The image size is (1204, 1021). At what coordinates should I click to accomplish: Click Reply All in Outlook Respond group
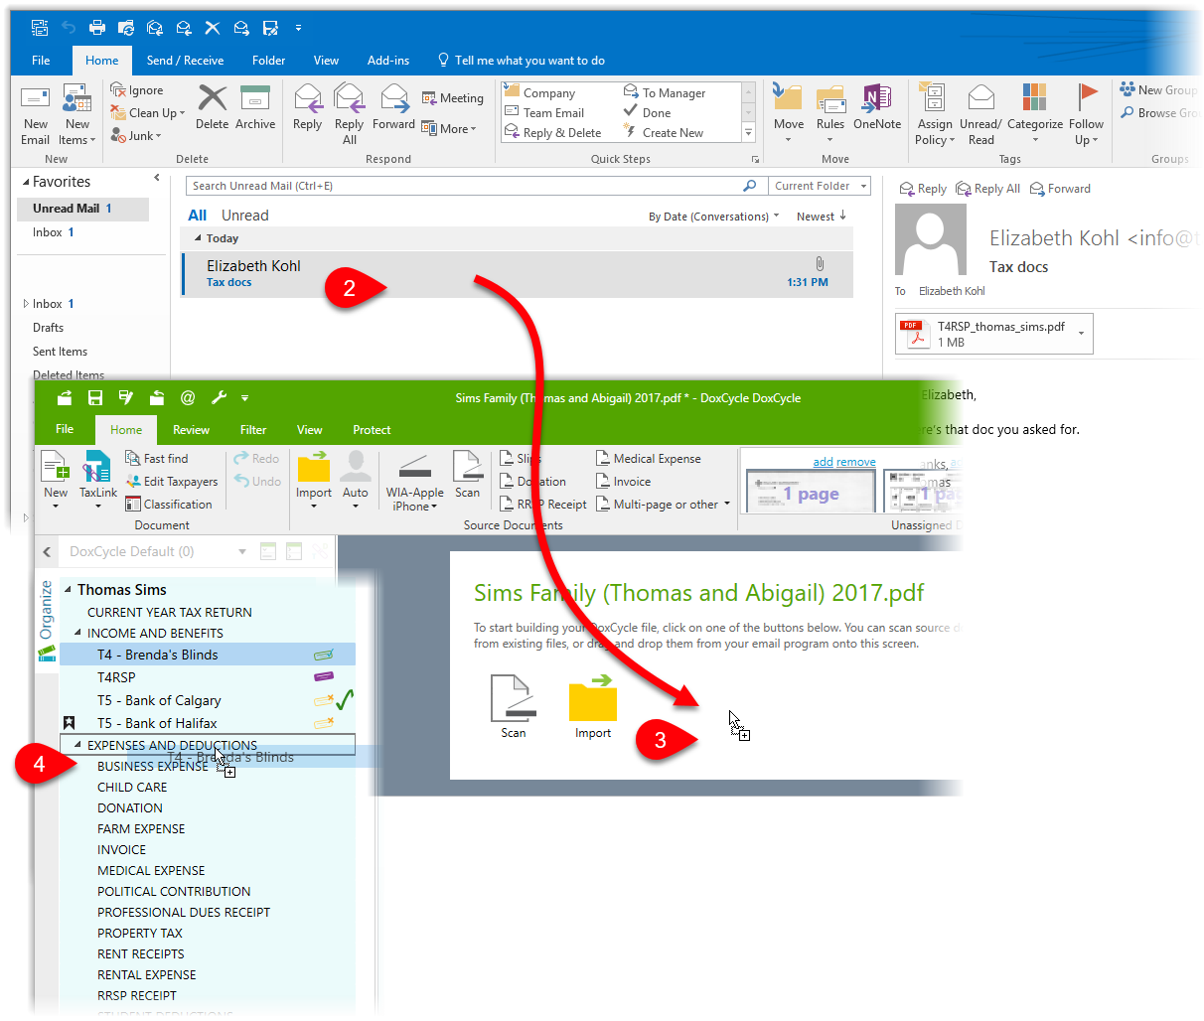pyautogui.click(x=349, y=114)
